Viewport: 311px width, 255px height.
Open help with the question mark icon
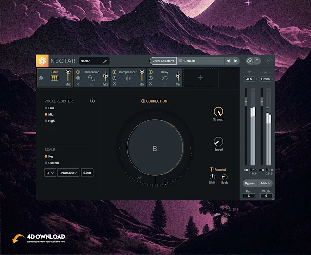coord(257,61)
